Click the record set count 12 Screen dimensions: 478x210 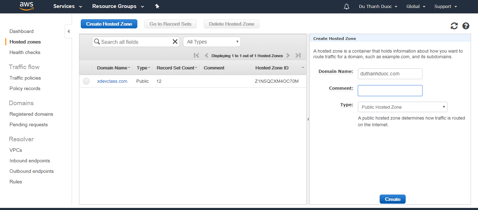[x=159, y=81]
